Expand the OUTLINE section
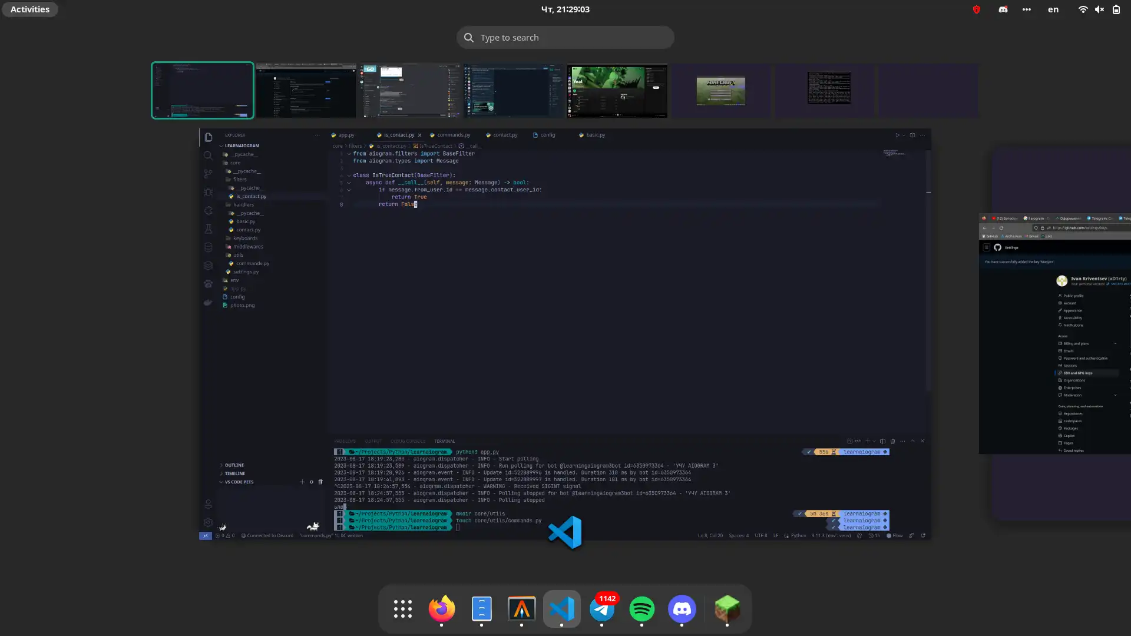This screenshot has width=1131, height=636. [234, 465]
